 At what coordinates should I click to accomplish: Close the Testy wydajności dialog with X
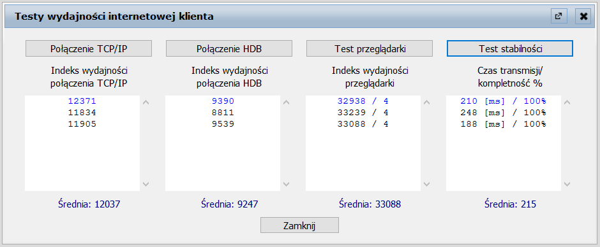(x=583, y=17)
